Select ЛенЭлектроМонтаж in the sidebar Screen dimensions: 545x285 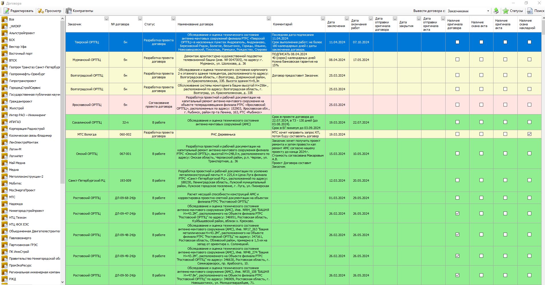[24, 142]
